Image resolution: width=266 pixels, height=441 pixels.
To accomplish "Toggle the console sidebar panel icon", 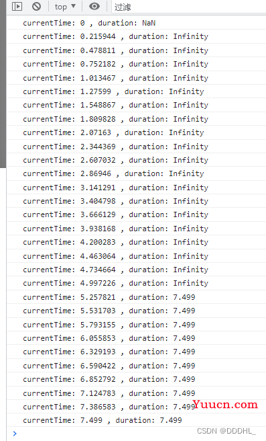I will pyautogui.click(x=17, y=6).
